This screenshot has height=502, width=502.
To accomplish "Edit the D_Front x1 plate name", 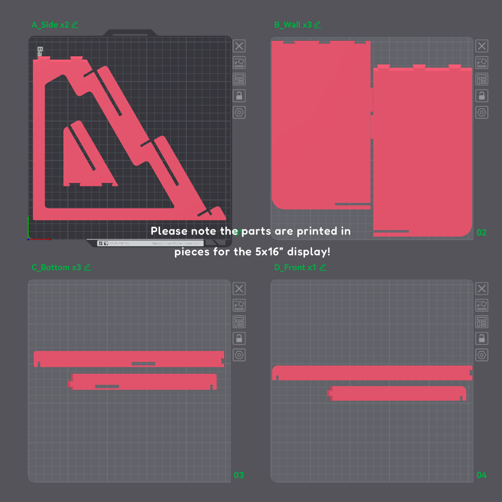I will point(323,267).
